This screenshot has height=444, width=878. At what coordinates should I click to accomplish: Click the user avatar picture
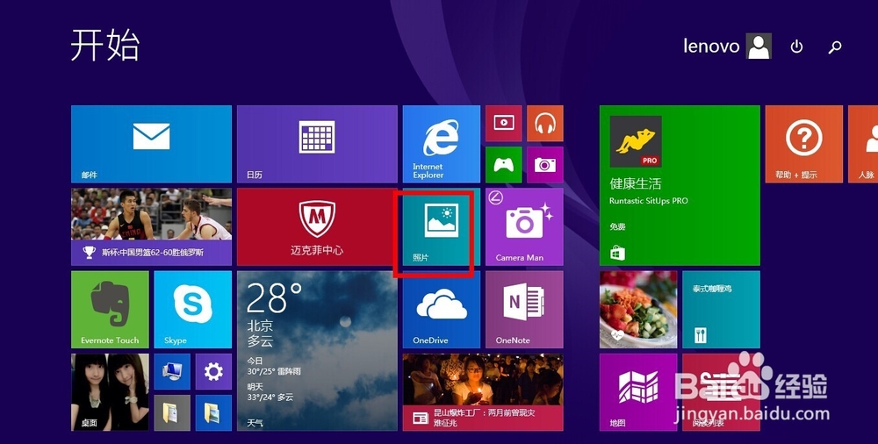[759, 46]
